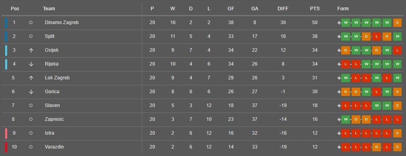The image size is (406, 156).
Task: Click Osijek's last red L form badge
Action: point(397,50)
